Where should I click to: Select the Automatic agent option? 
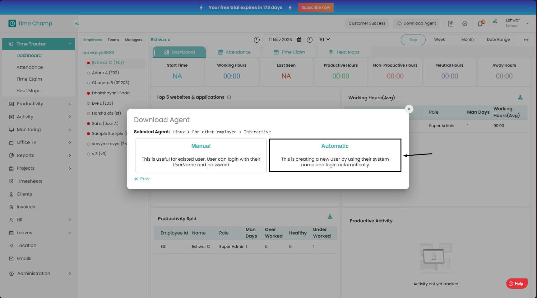click(x=335, y=155)
